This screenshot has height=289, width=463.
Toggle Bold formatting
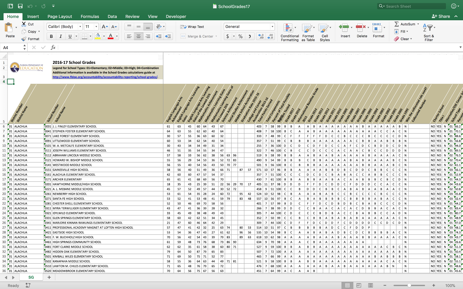point(51,36)
